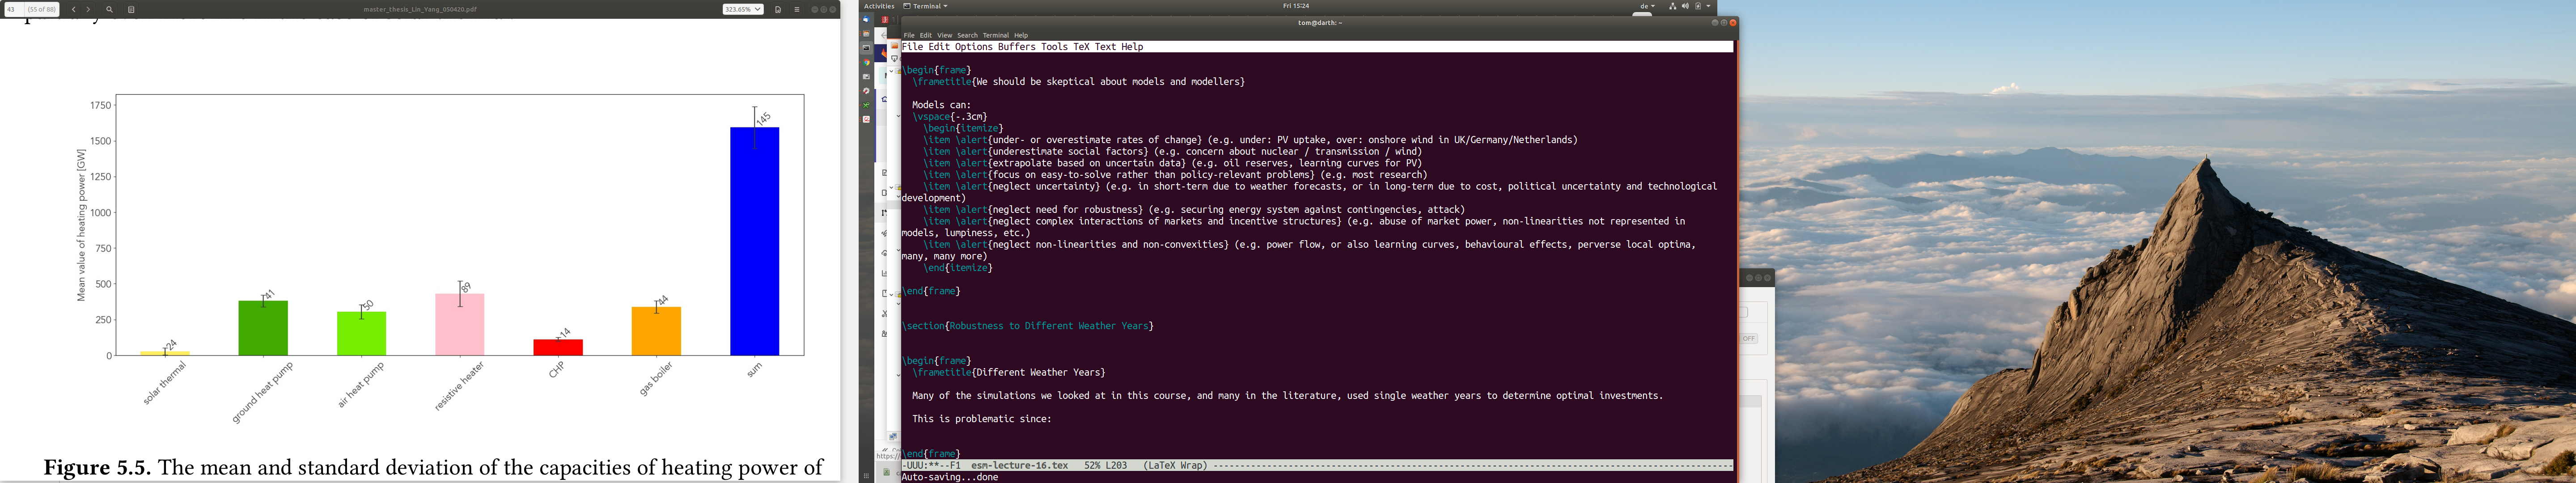Click the volume speaker icon in top bar
The width and height of the screenshot is (2576, 483).
(x=1685, y=6)
